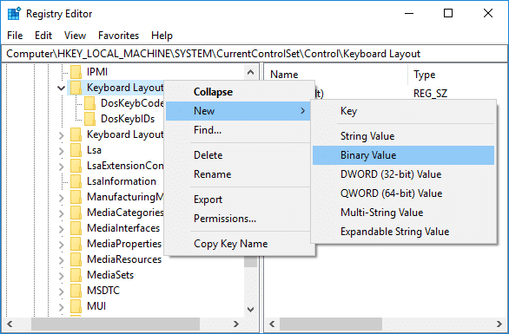Open the Help menu

coord(162,36)
